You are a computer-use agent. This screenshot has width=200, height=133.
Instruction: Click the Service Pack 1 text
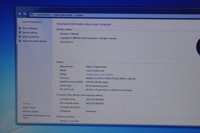click(66, 42)
